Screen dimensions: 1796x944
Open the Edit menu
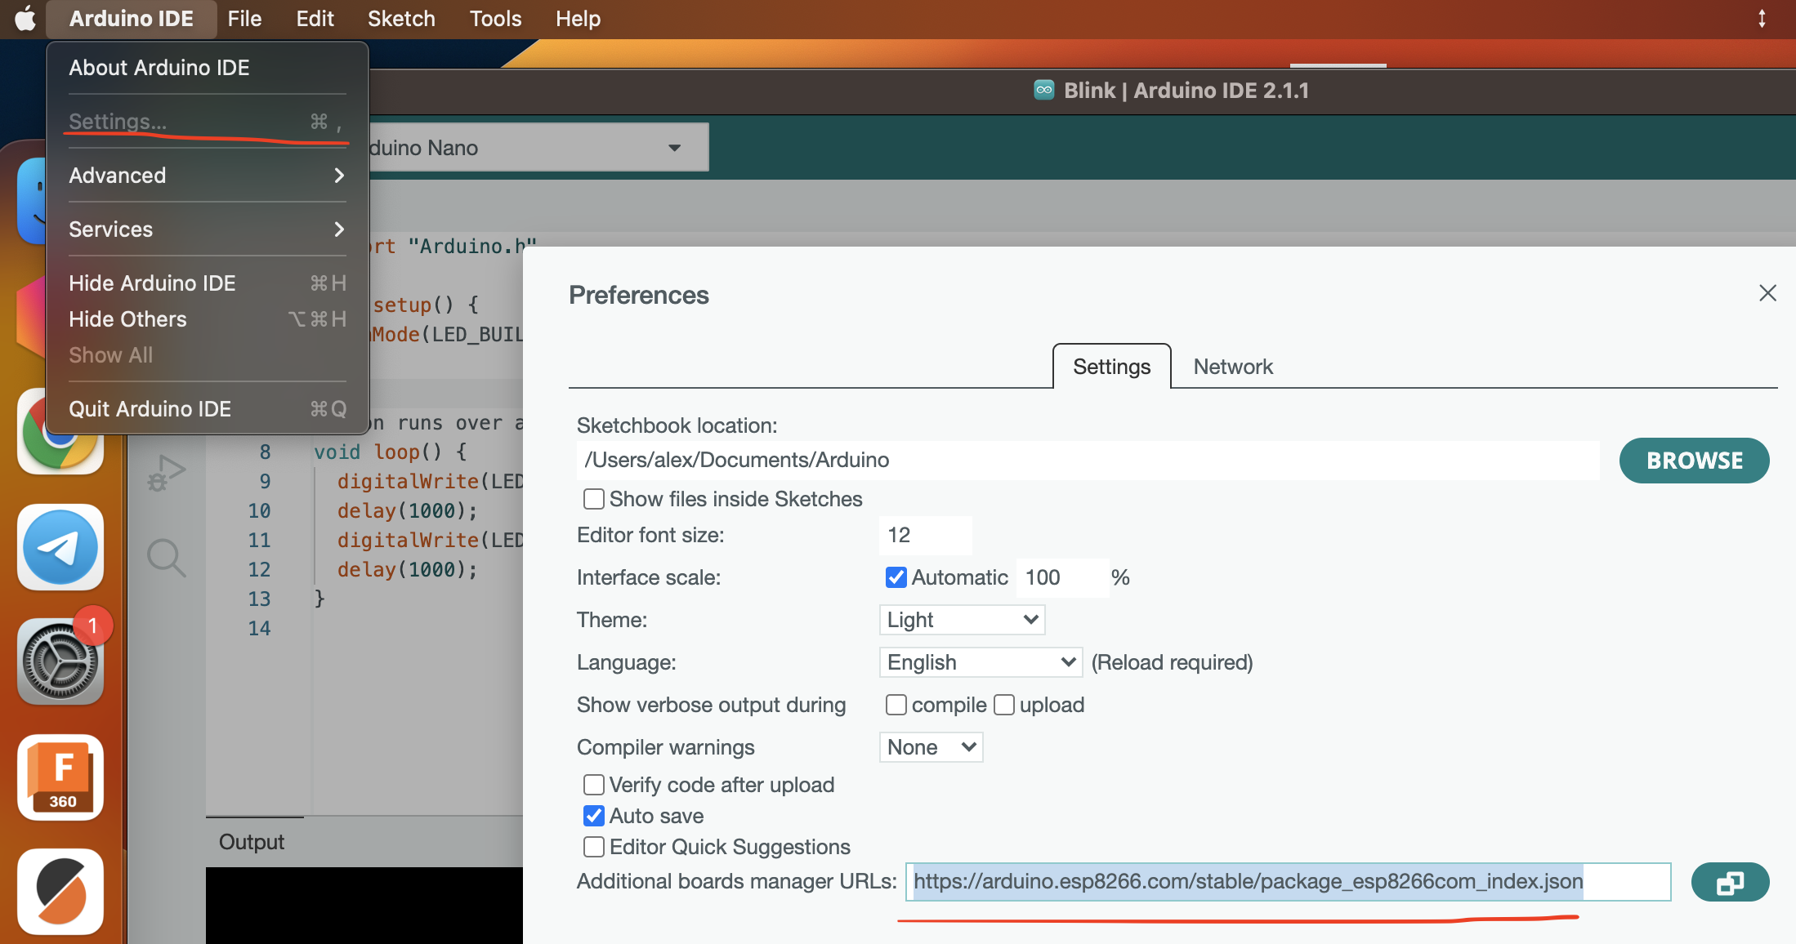pyautogui.click(x=315, y=19)
